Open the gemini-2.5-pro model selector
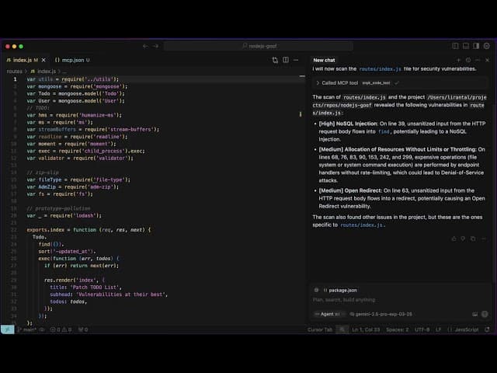Screen dimensions: 497x373 [x=381, y=314]
